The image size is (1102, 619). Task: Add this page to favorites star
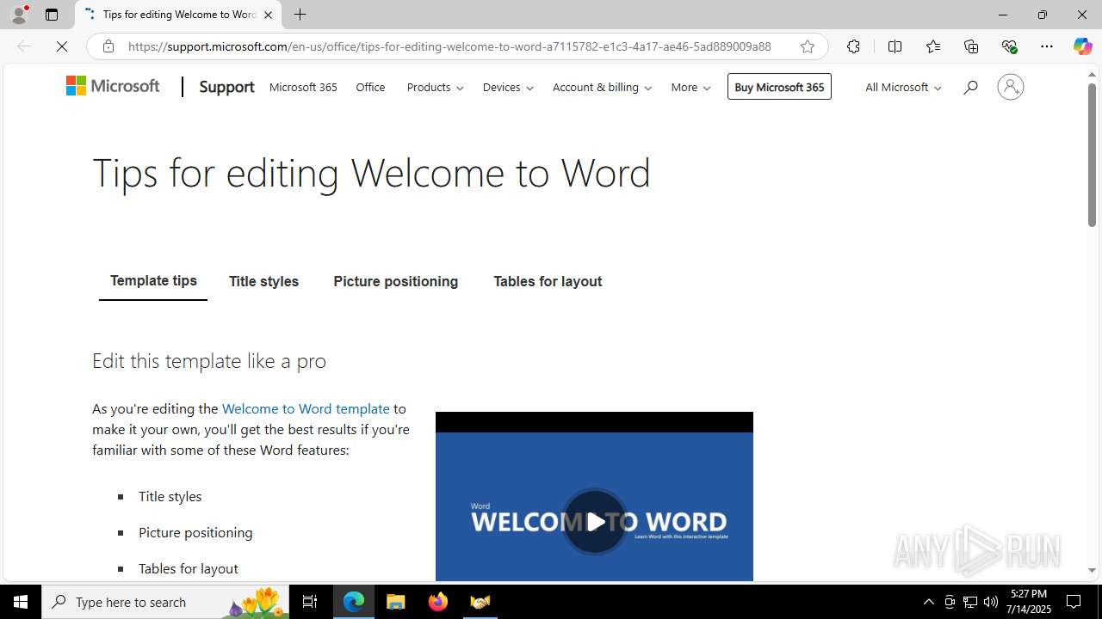point(808,46)
